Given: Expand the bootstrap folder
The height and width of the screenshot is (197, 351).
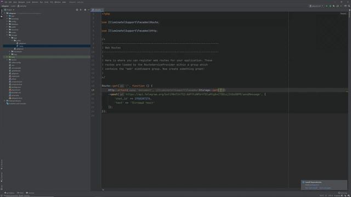Looking at the screenshot, I should point(7,19).
